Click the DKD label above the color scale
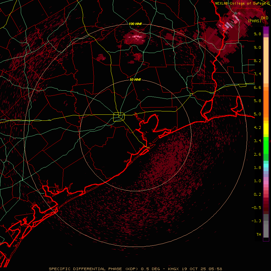This screenshot has width=271, height=271. (265, 18)
